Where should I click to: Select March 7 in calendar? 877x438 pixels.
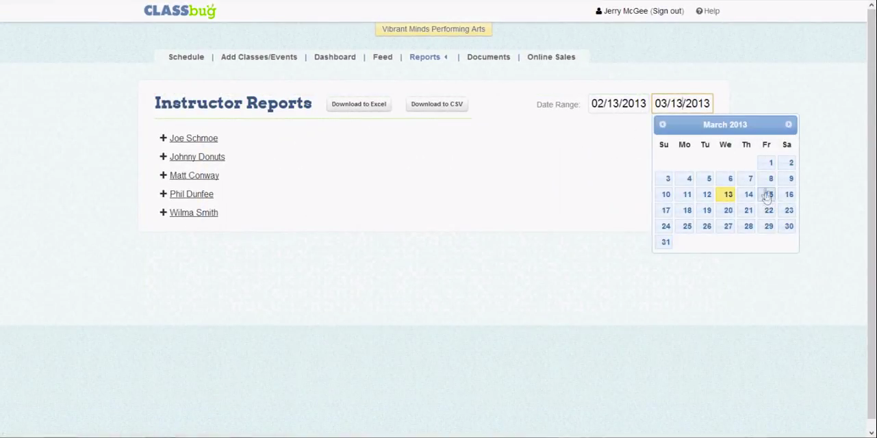point(746,179)
